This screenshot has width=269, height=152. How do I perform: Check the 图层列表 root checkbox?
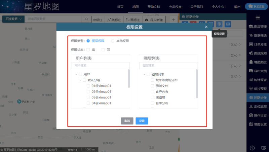click(148, 74)
